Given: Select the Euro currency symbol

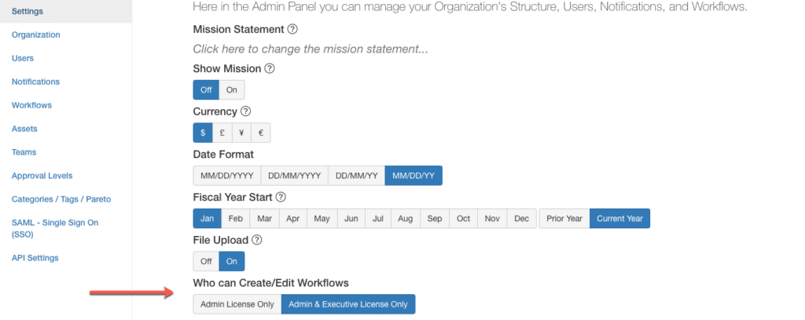Looking at the screenshot, I should pyautogui.click(x=261, y=133).
